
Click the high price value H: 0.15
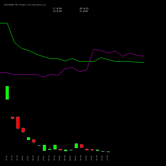(84, 9)
